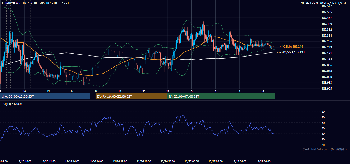Click hour marker 14 under price chart
The width and height of the screenshot is (350, 164).
point(72,91)
